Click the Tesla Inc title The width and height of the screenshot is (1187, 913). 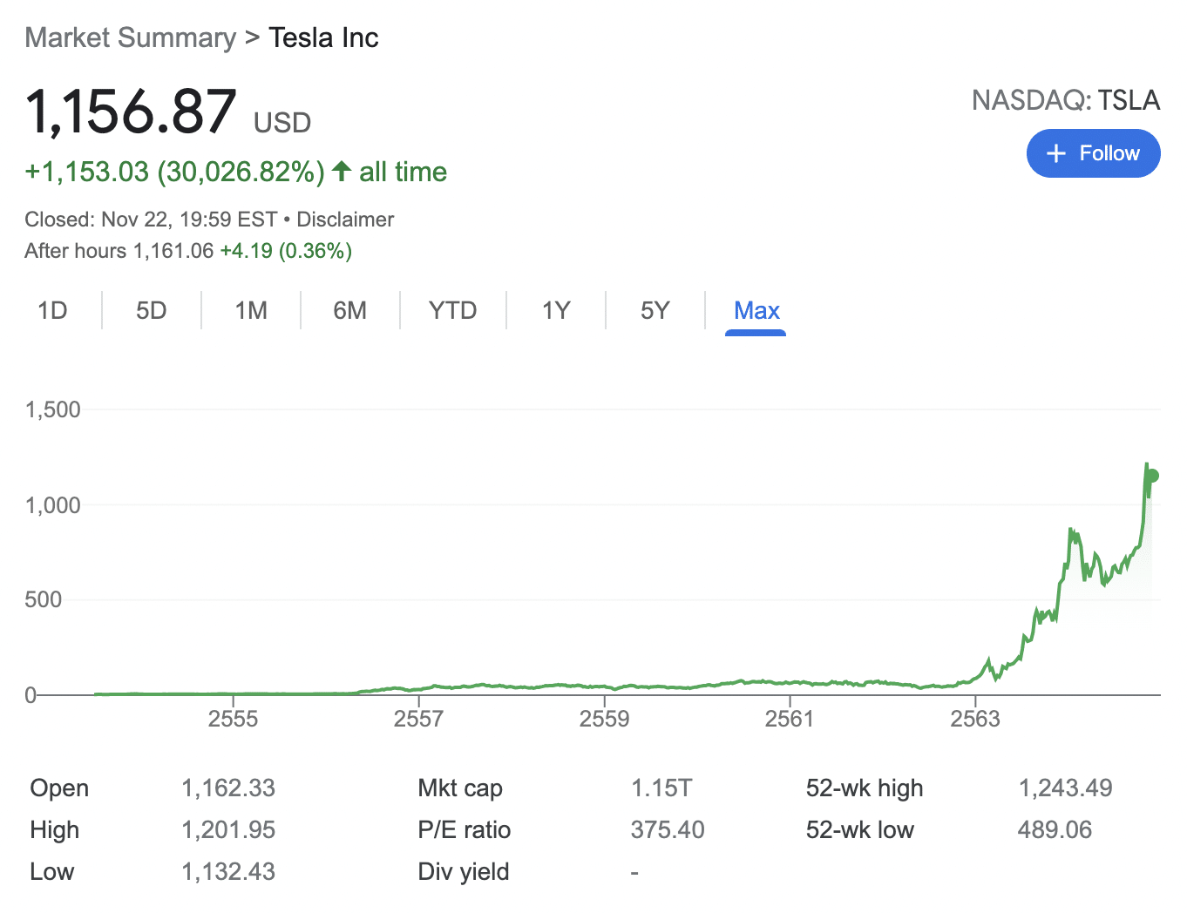tap(323, 37)
